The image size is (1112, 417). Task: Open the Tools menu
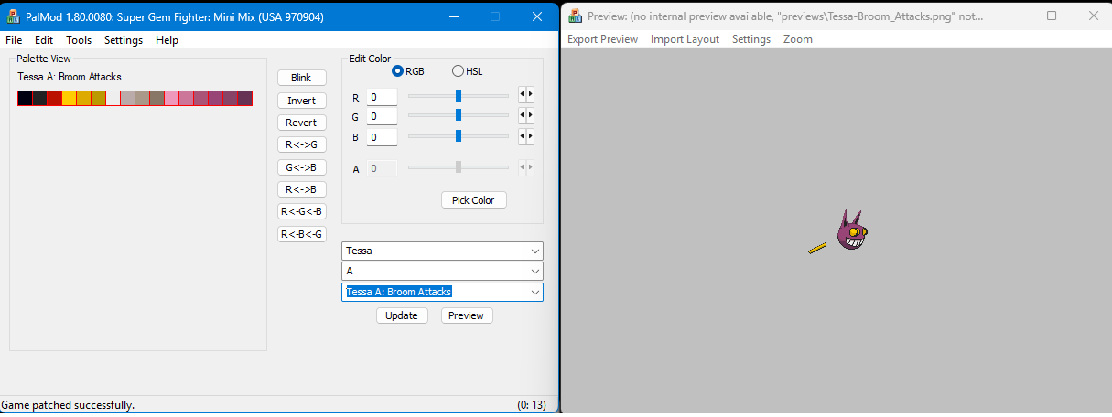pos(79,40)
